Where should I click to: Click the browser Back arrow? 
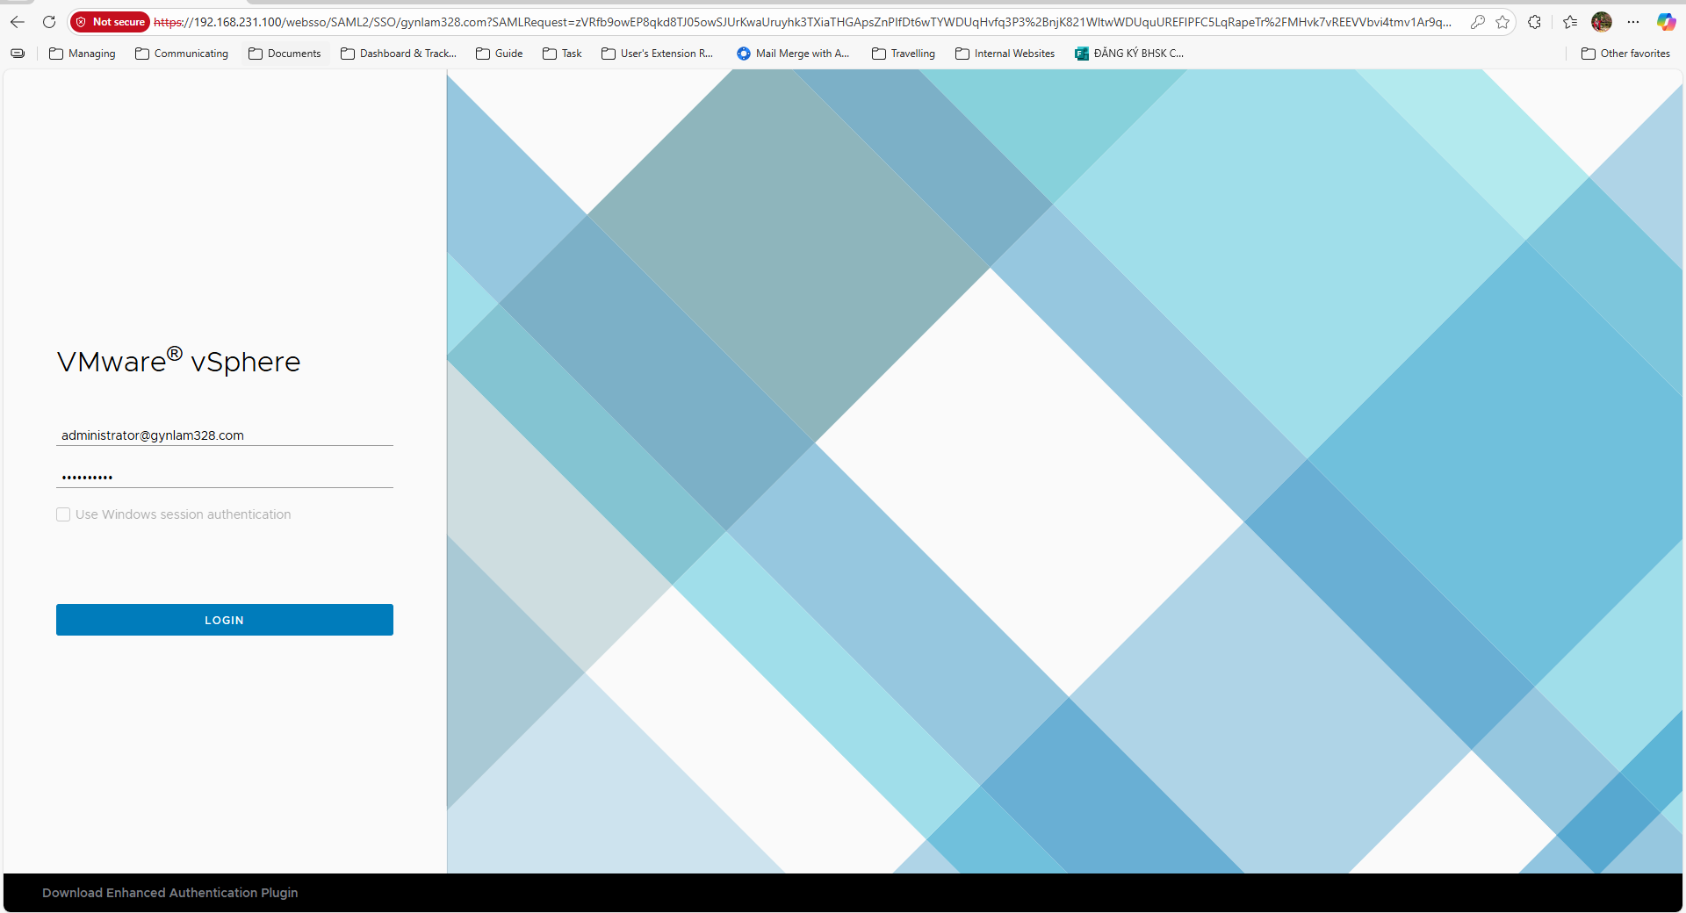[x=18, y=22]
